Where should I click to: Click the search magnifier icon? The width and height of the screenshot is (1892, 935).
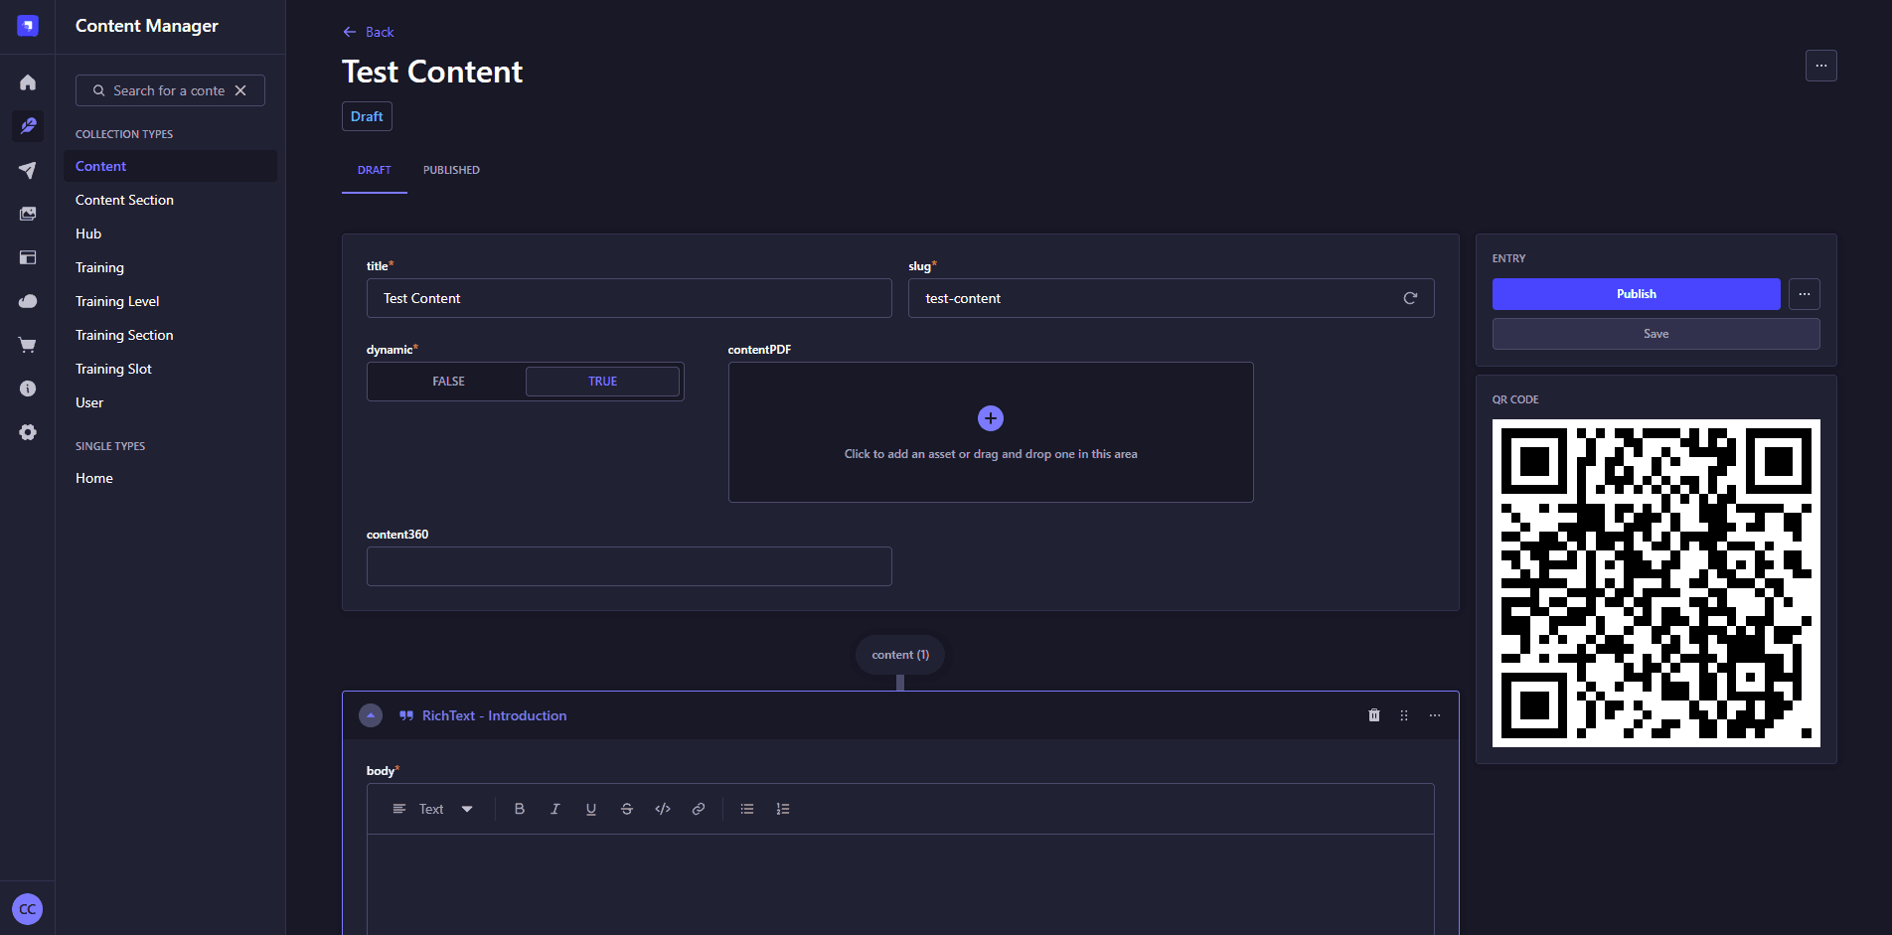pos(98,90)
